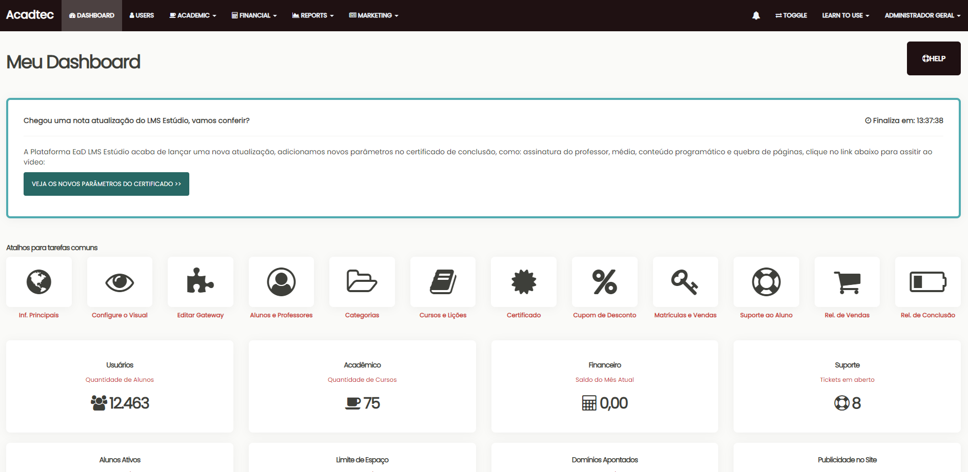Click VEJA OS NOVOS PARÂMETROS DO CERTIFICADO button
Screen dimensions: 968x472
pos(106,183)
